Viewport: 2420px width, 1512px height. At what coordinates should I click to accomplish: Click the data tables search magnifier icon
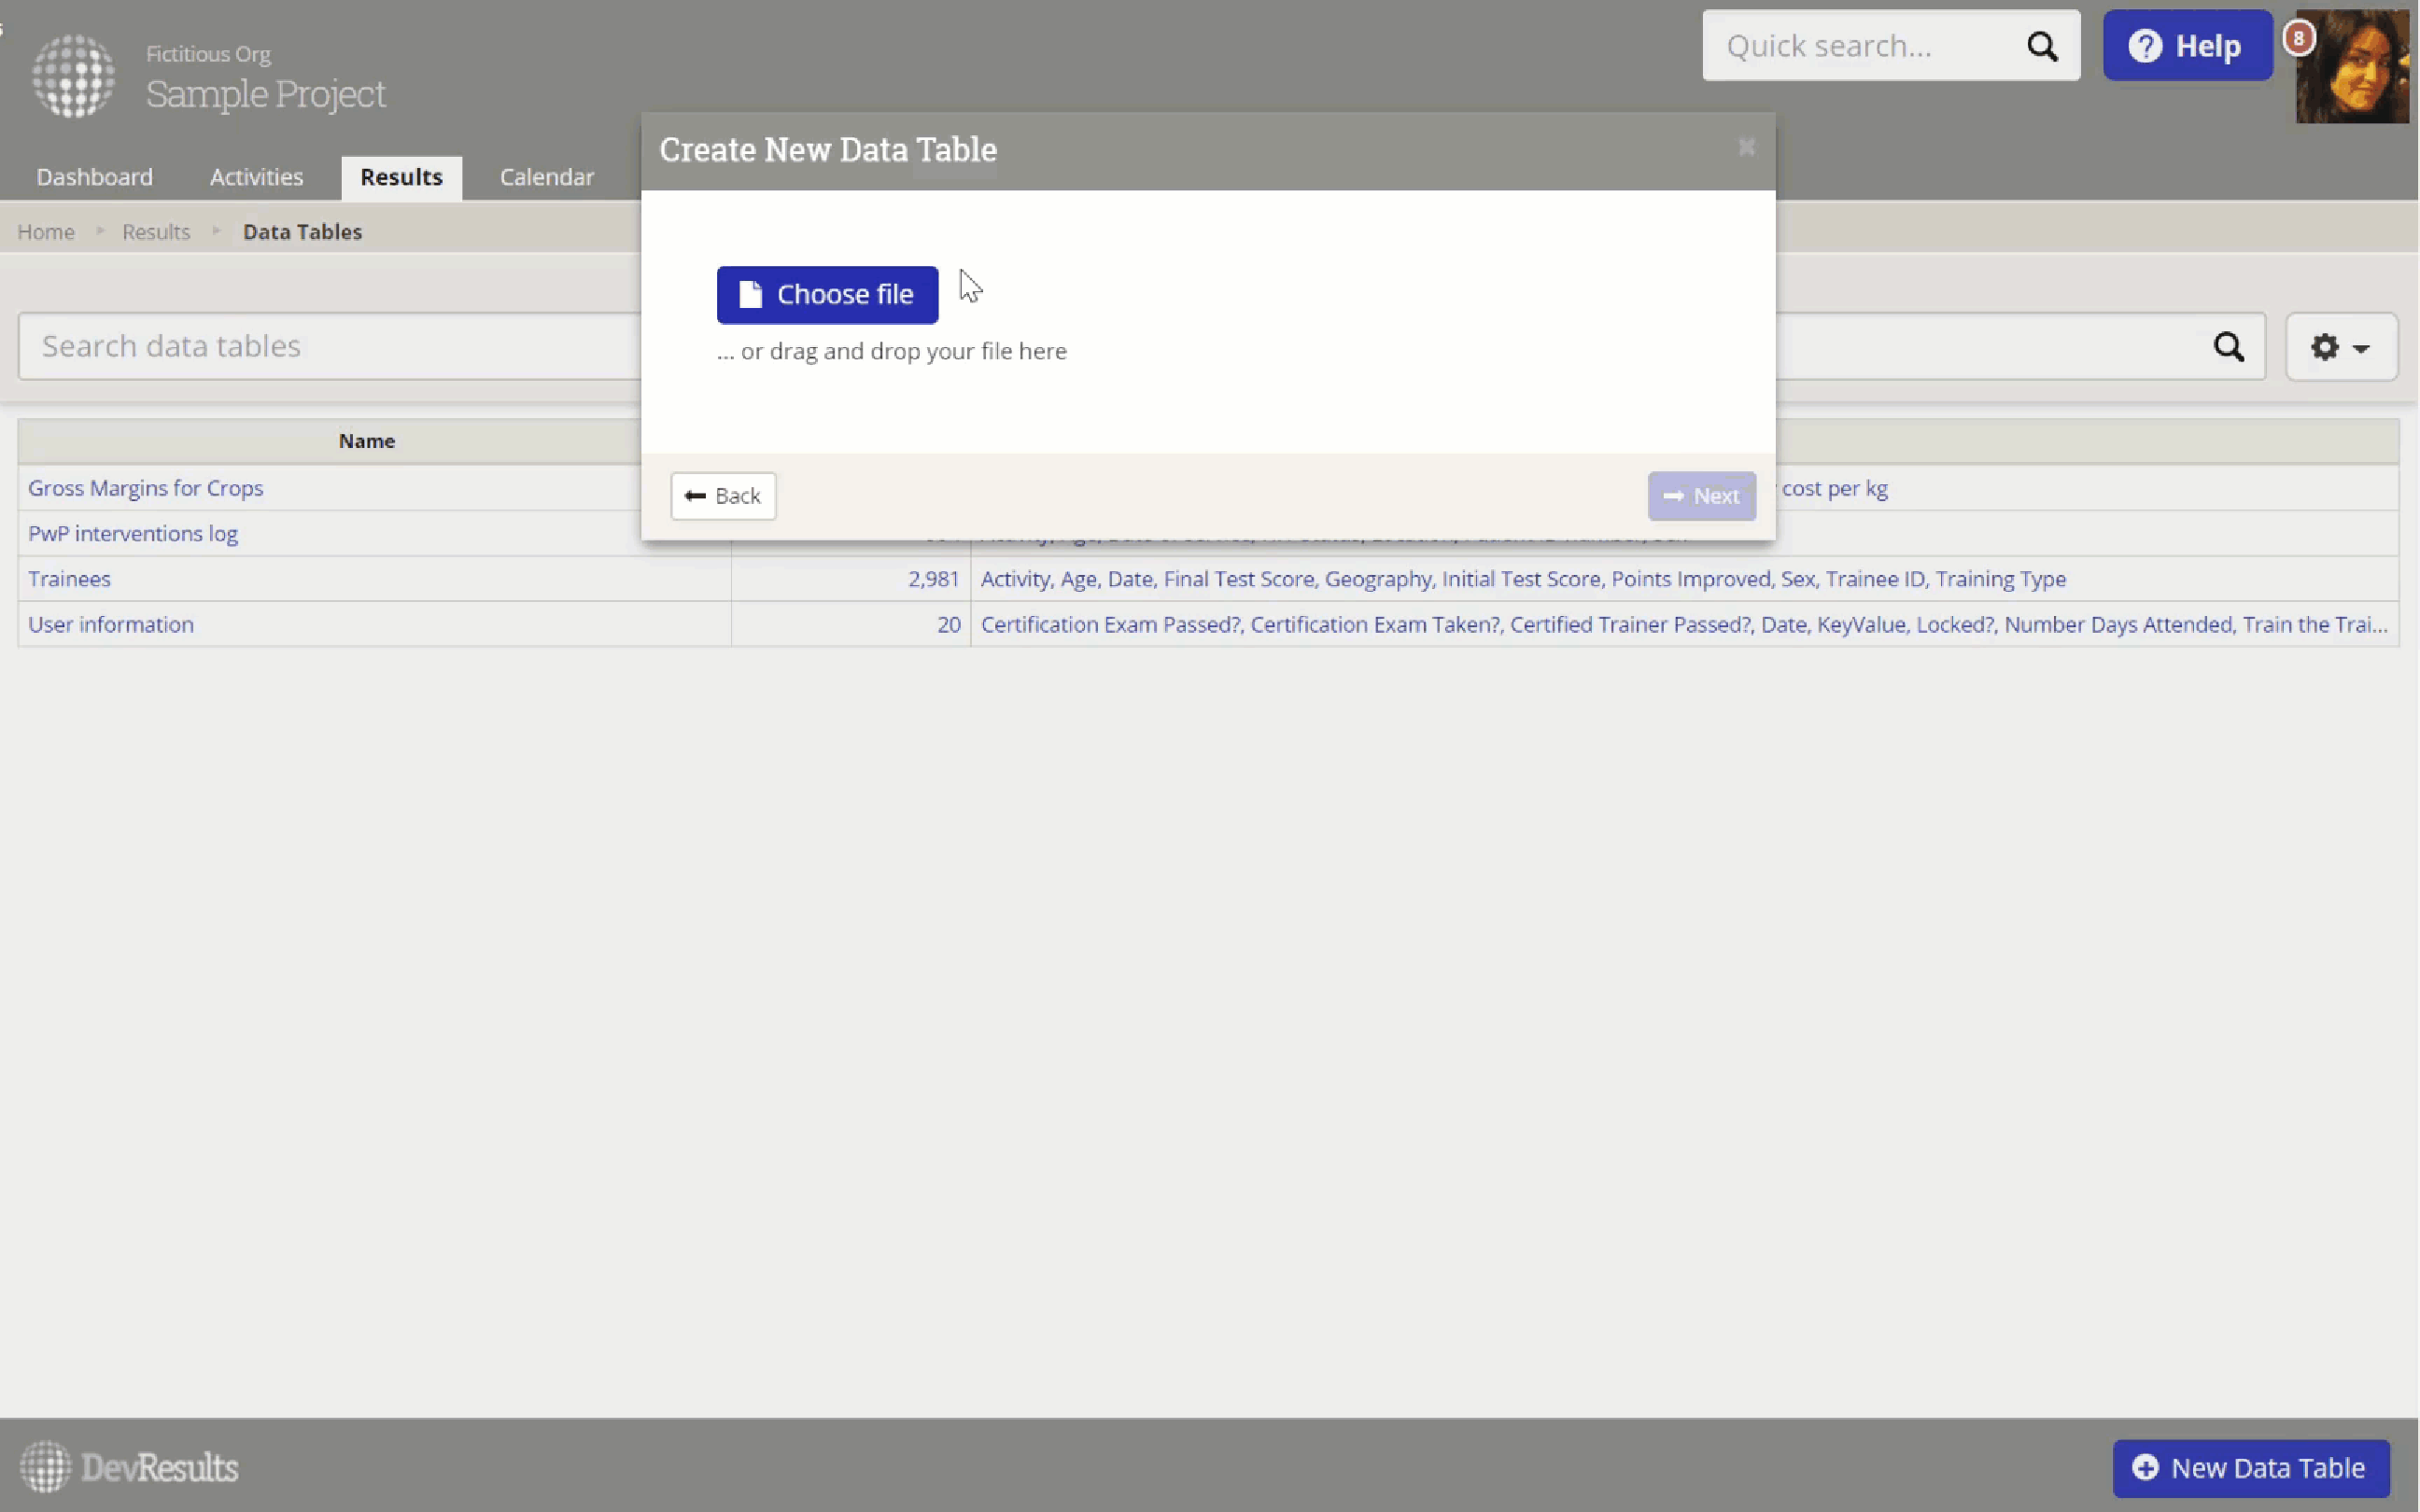(2228, 347)
